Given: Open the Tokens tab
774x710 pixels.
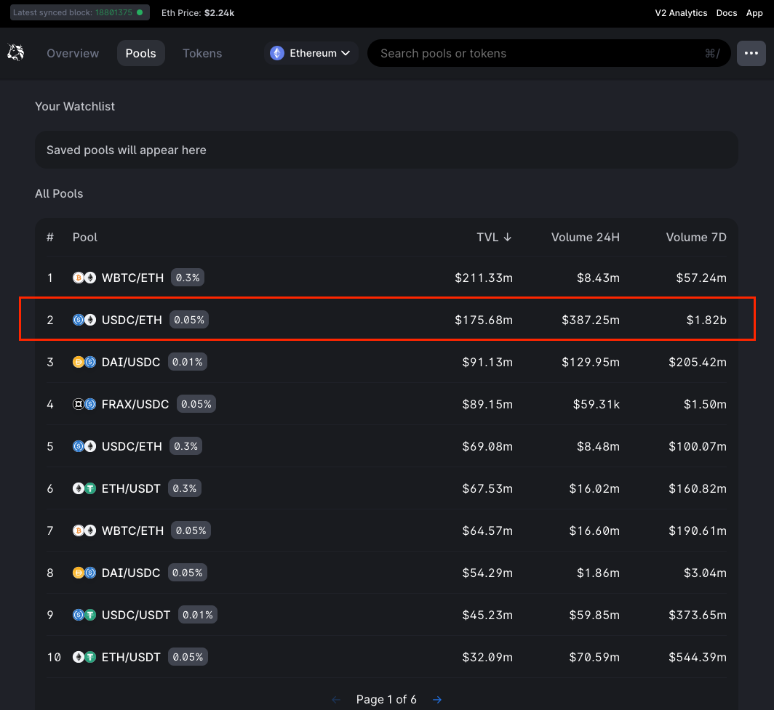Looking at the screenshot, I should (202, 53).
